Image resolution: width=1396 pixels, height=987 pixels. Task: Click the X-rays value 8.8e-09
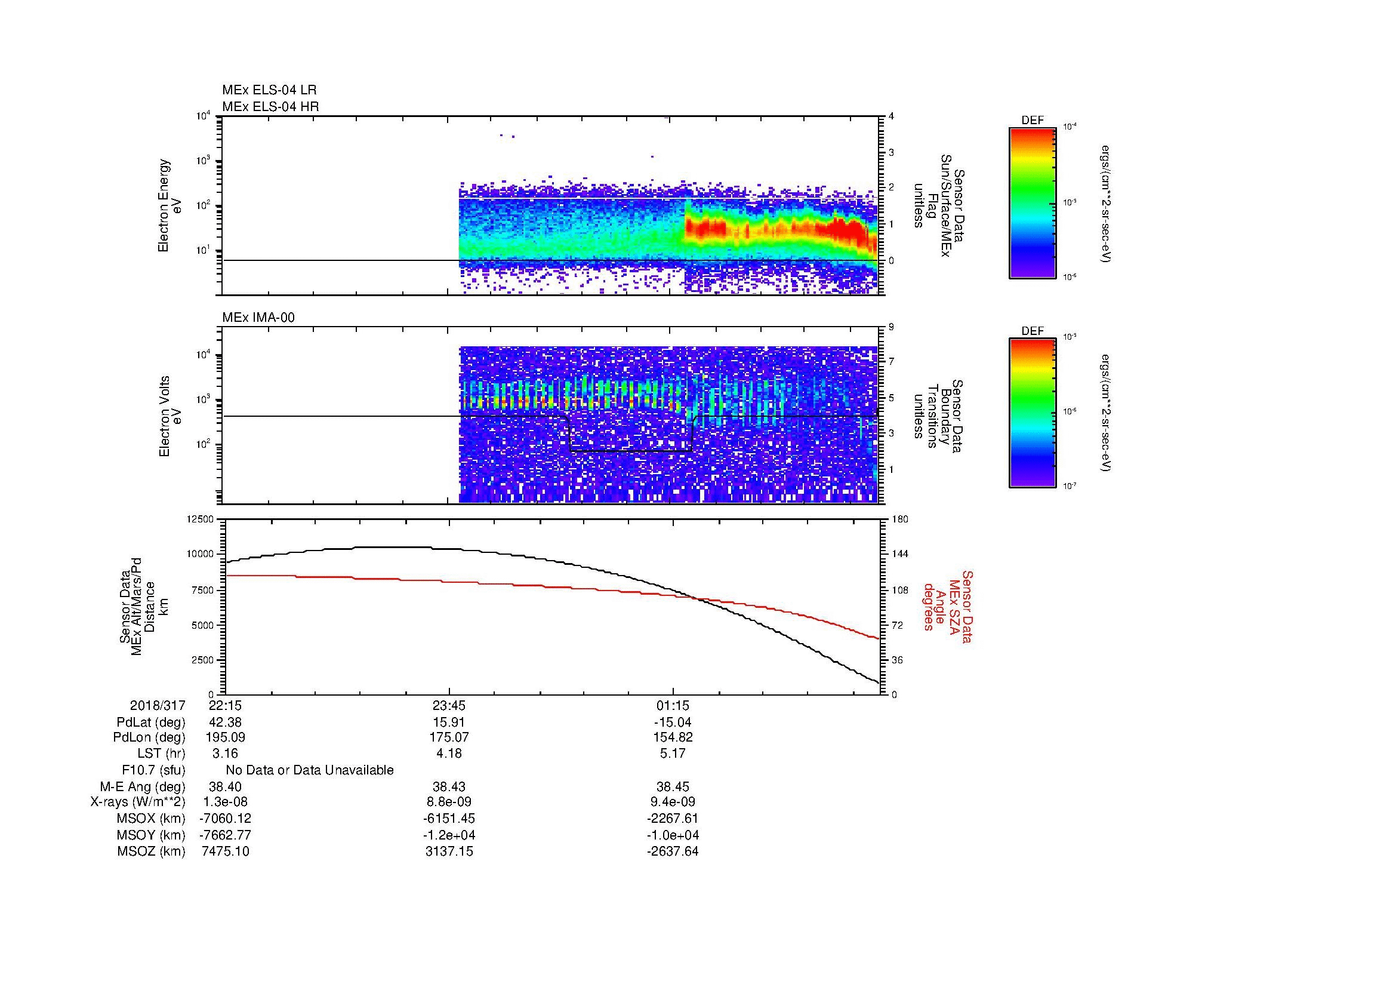449,802
